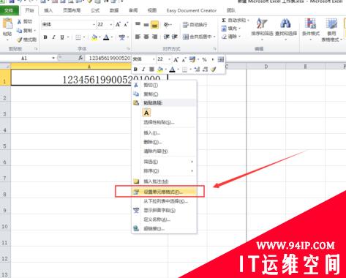Switch to the Page Layout (页面布局) tab
The image size is (346, 278).
tap(72, 10)
